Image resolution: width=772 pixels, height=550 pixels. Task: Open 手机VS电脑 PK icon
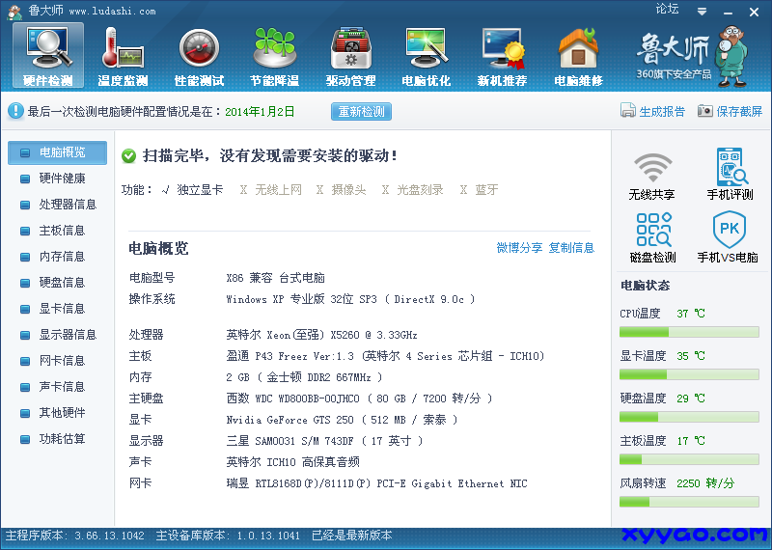[728, 237]
